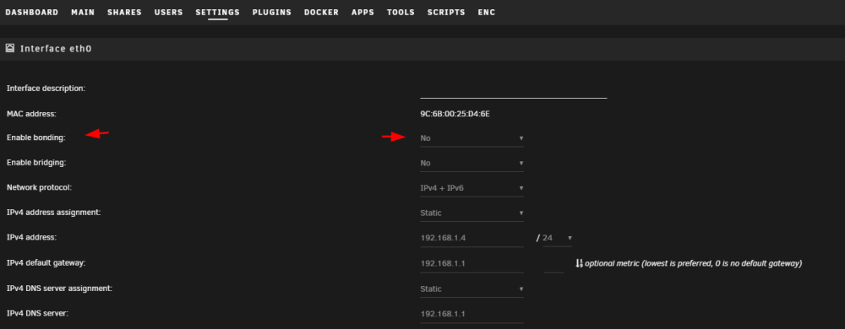Image resolution: width=845 pixels, height=329 pixels.
Task: Click the metric sort order icon
Action: (580, 263)
